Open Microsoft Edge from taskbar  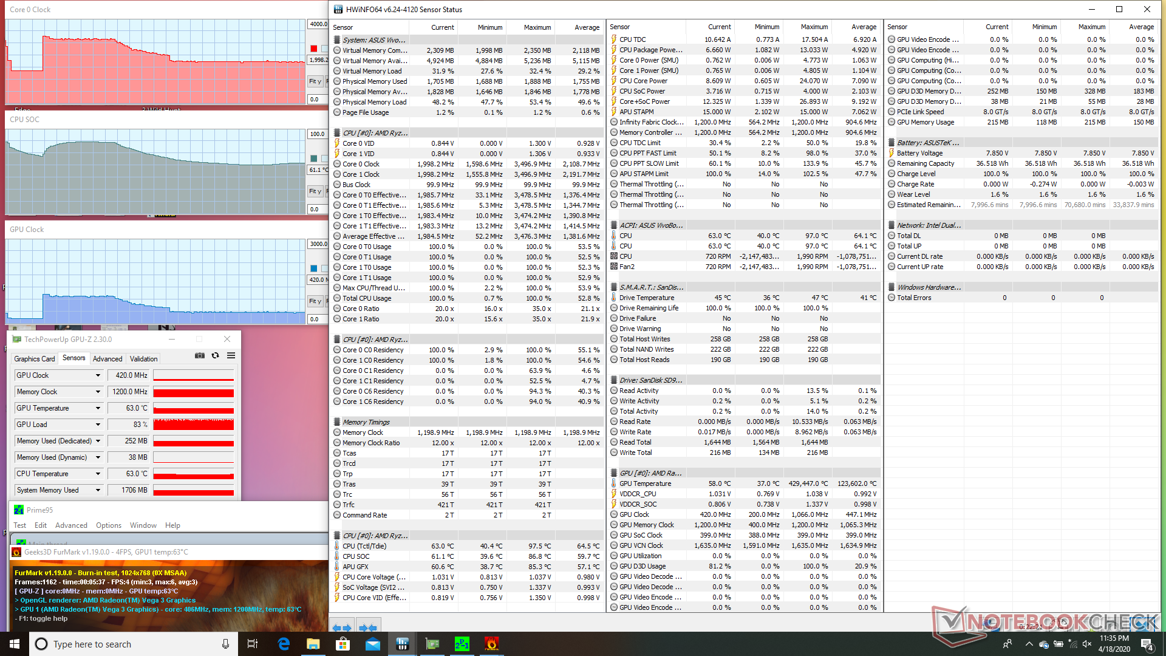coord(284,644)
